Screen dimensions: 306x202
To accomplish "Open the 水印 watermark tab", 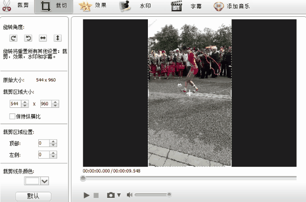I will [135, 6].
